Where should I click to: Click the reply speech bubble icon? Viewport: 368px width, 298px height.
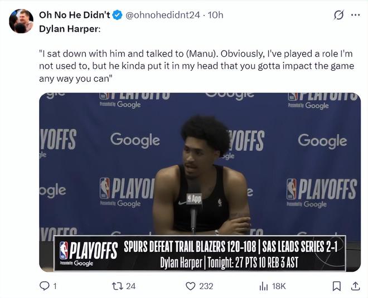[45, 286]
